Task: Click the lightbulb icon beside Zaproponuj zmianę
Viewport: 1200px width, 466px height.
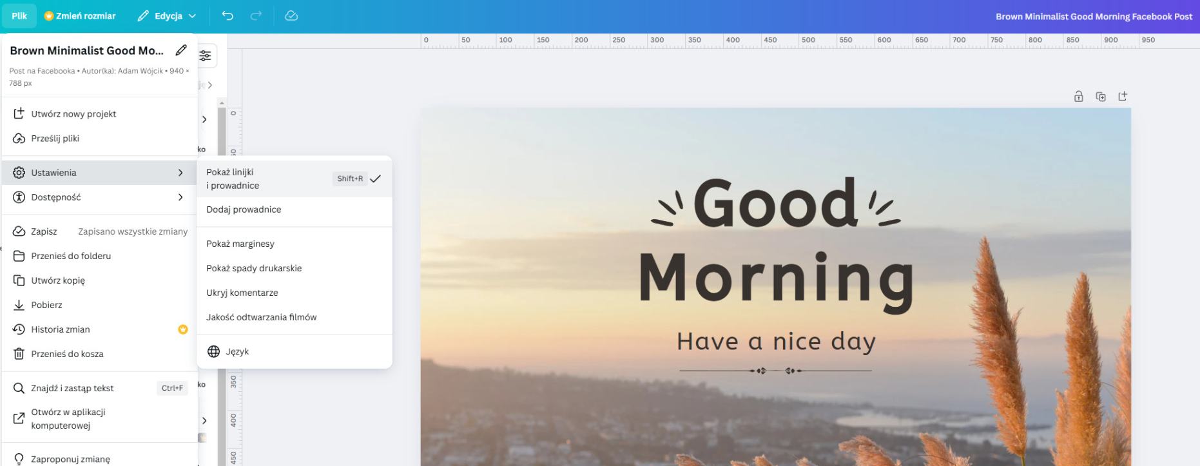Action: click(x=19, y=460)
